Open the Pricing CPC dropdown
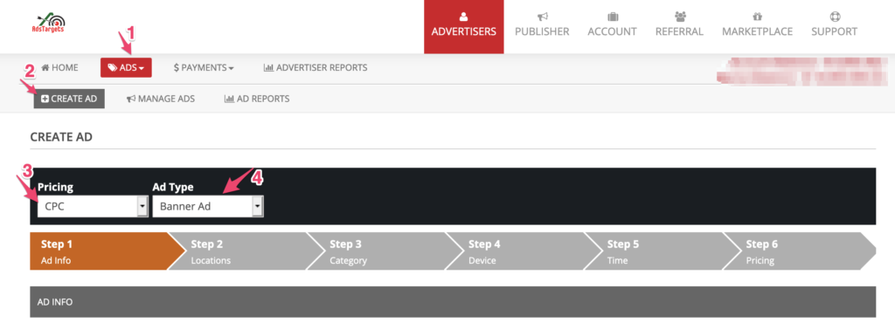The height and width of the screenshot is (323, 895). pyautogui.click(x=93, y=206)
